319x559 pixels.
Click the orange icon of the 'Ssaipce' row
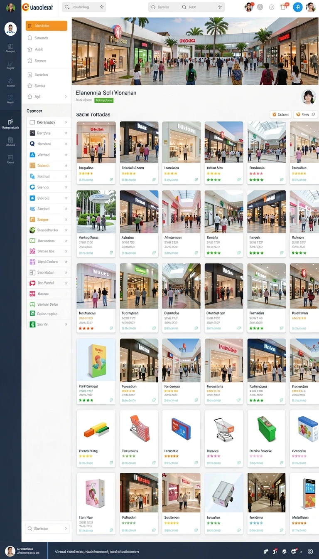click(32, 220)
